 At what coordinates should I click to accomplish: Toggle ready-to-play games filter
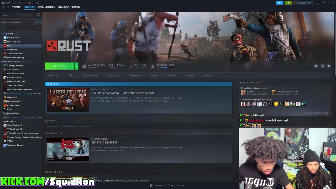pyautogui.click(x=40, y=22)
